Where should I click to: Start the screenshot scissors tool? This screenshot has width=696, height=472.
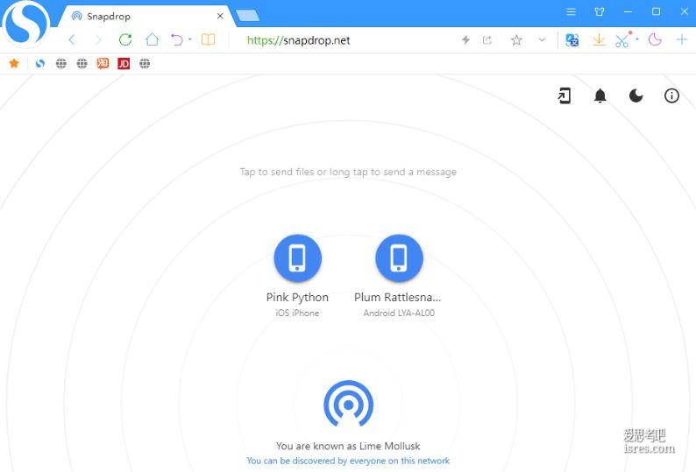pos(622,41)
